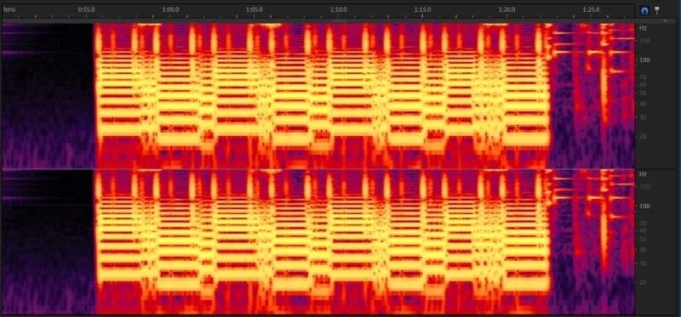Viewport: 681px width, 317px height.
Task: Click the hms time format label
Action: tap(9, 9)
